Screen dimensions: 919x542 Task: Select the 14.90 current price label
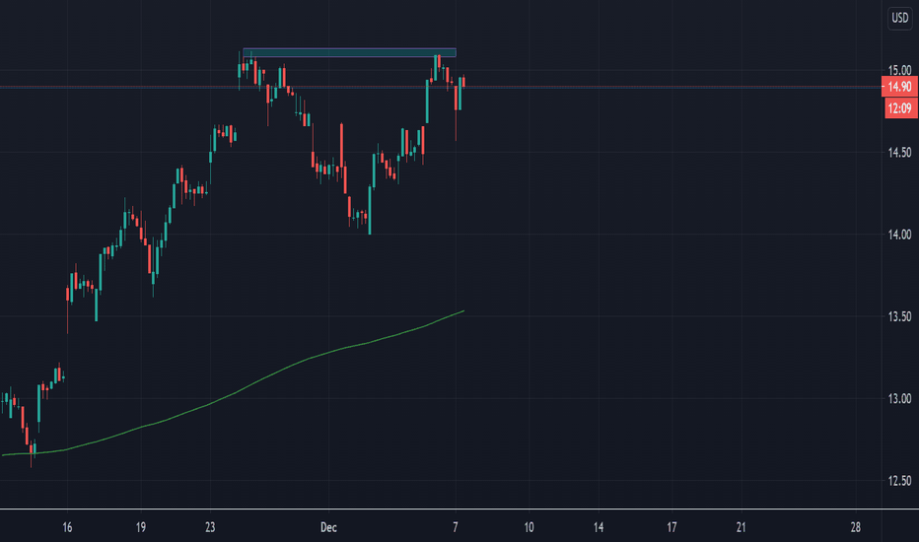(899, 87)
